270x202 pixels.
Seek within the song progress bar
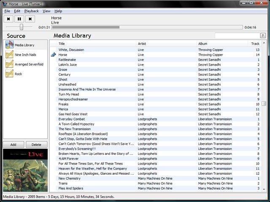click(147, 27)
